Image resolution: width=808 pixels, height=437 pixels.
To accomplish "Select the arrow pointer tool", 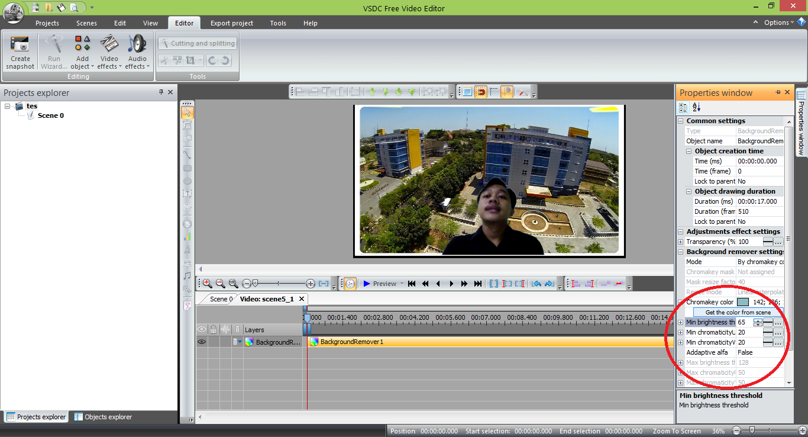I will 187,112.
